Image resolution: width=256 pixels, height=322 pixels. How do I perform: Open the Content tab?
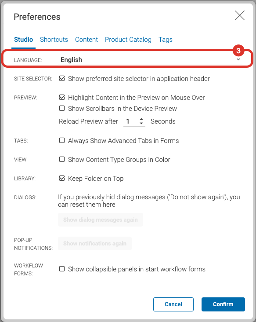[x=87, y=40]
